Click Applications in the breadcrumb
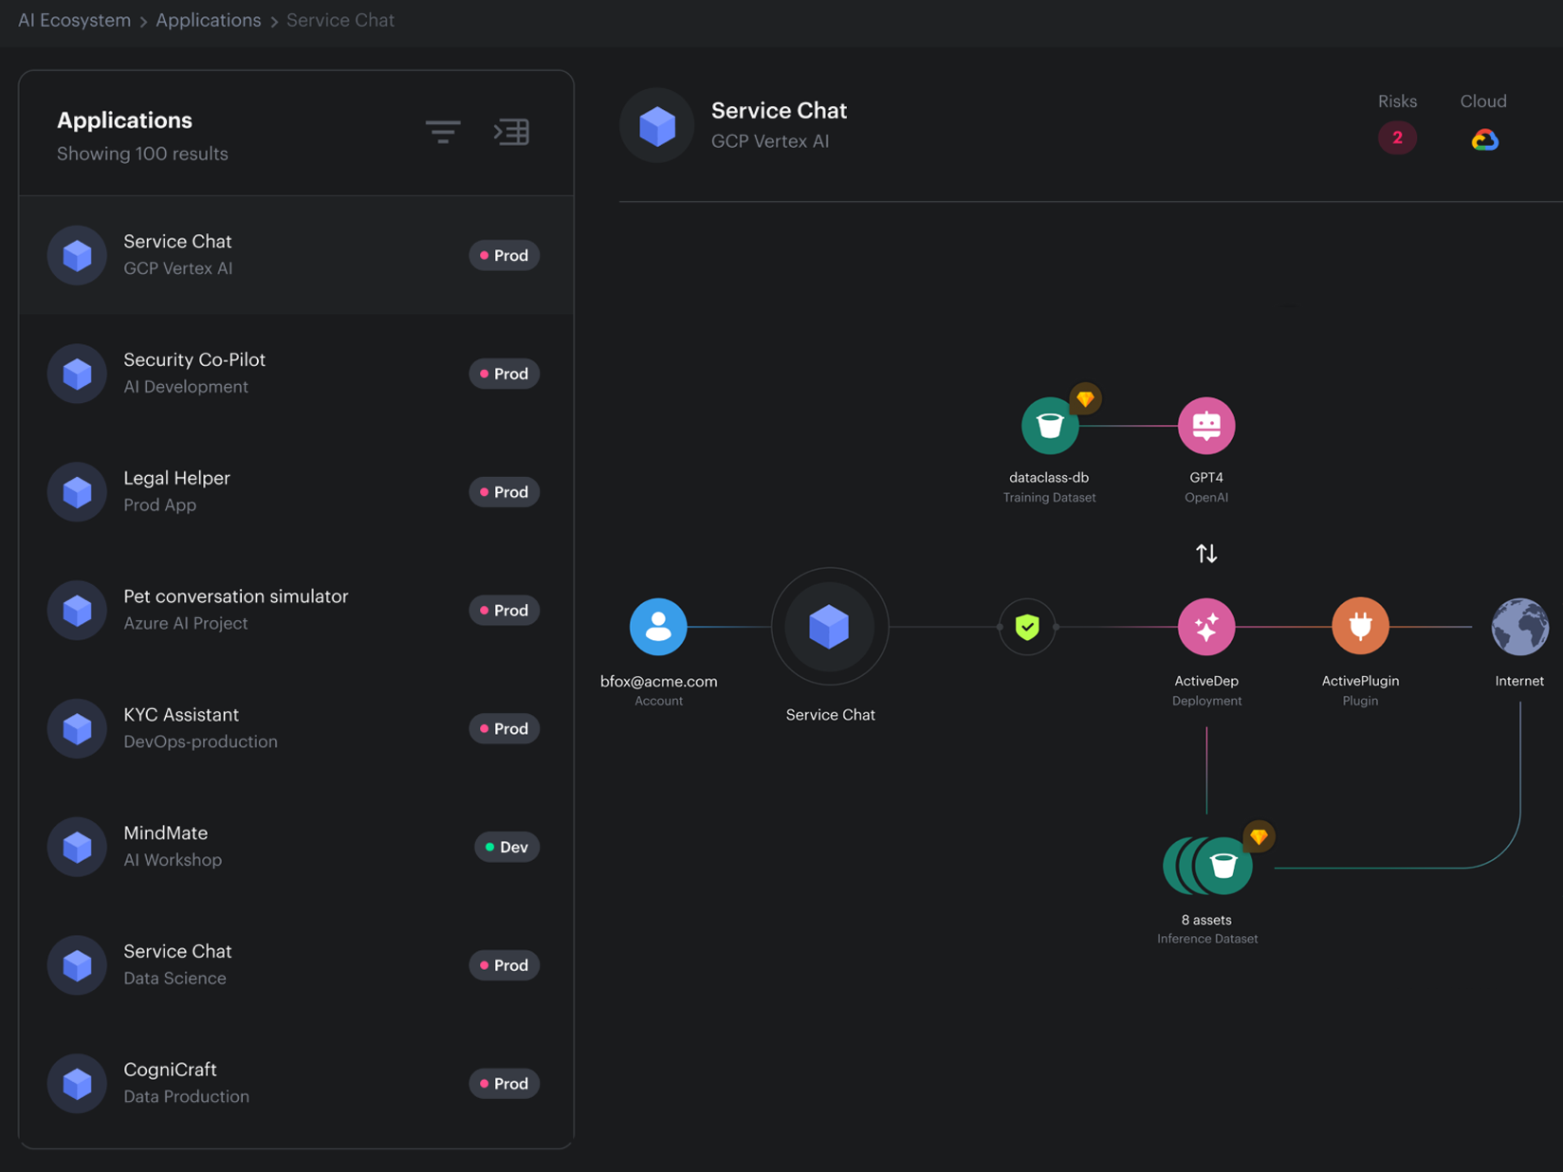This screenshot has width=1563, height=1172. (x=207, y=19)
